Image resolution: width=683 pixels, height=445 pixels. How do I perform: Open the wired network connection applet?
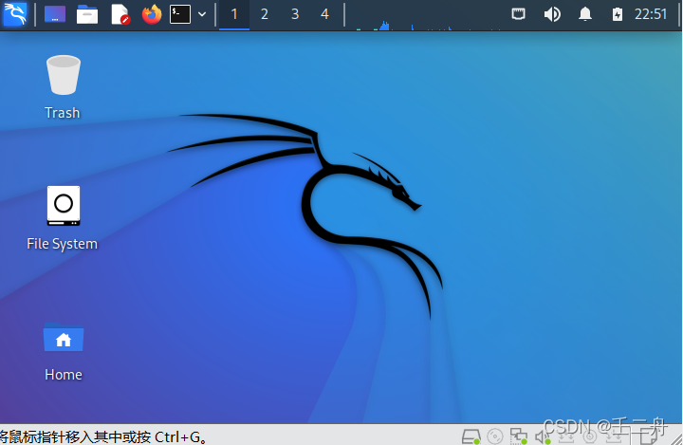click(x=518, y=14)
